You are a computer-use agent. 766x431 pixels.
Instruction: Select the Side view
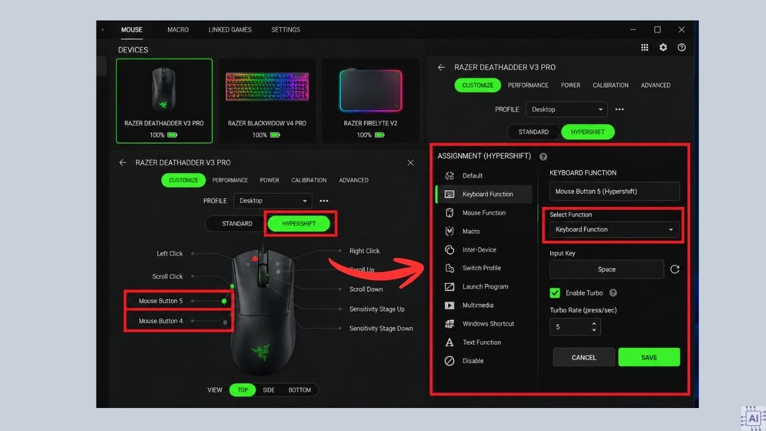coord(269,390)
